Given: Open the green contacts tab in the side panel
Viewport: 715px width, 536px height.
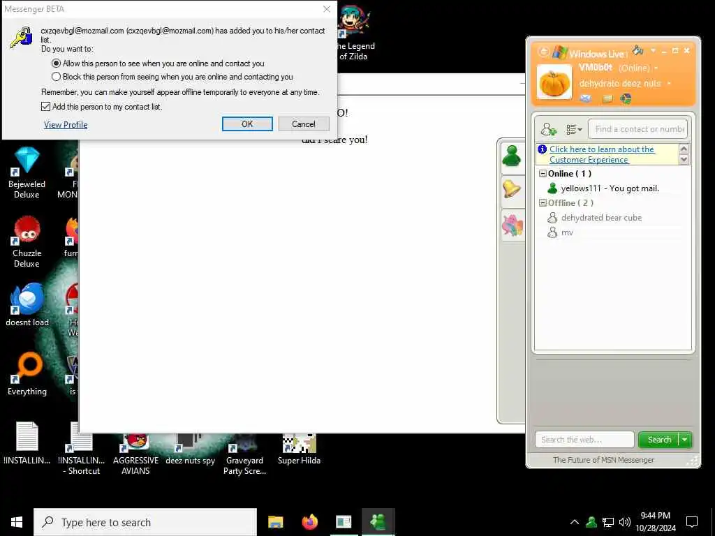Looking at the screenshot, I should tap(512, 157).
